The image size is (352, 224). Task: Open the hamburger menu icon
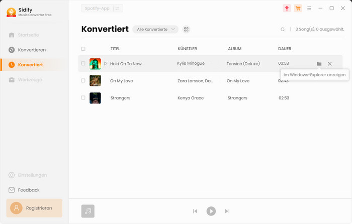tap(309, 9)
